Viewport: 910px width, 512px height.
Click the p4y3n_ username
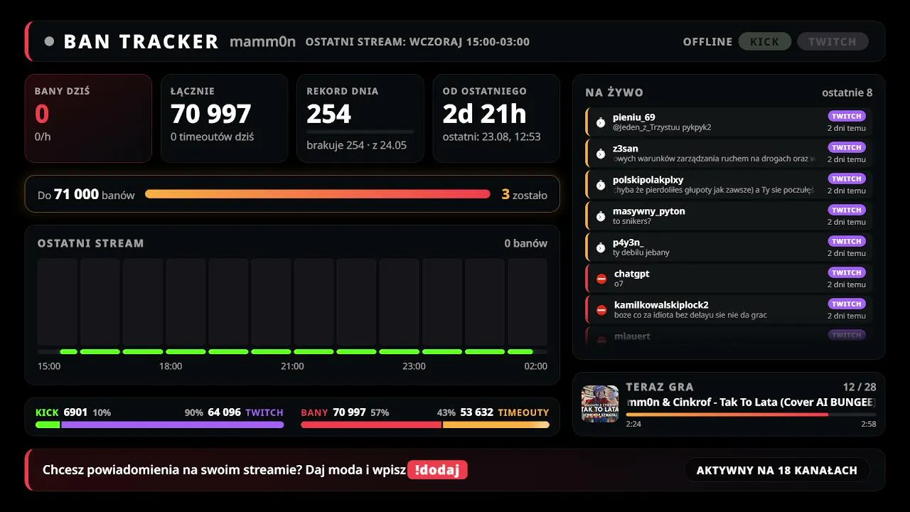[x=628, y=242]
